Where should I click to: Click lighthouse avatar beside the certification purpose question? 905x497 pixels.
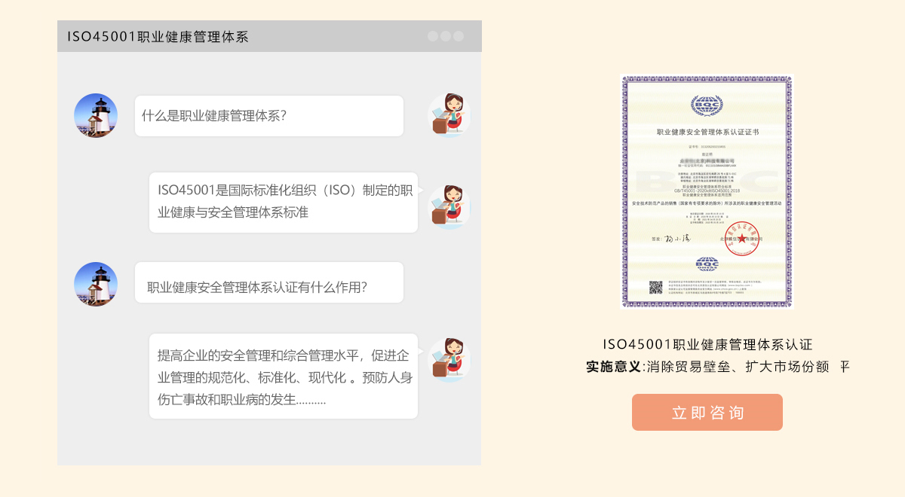click(x=96, y=284)
